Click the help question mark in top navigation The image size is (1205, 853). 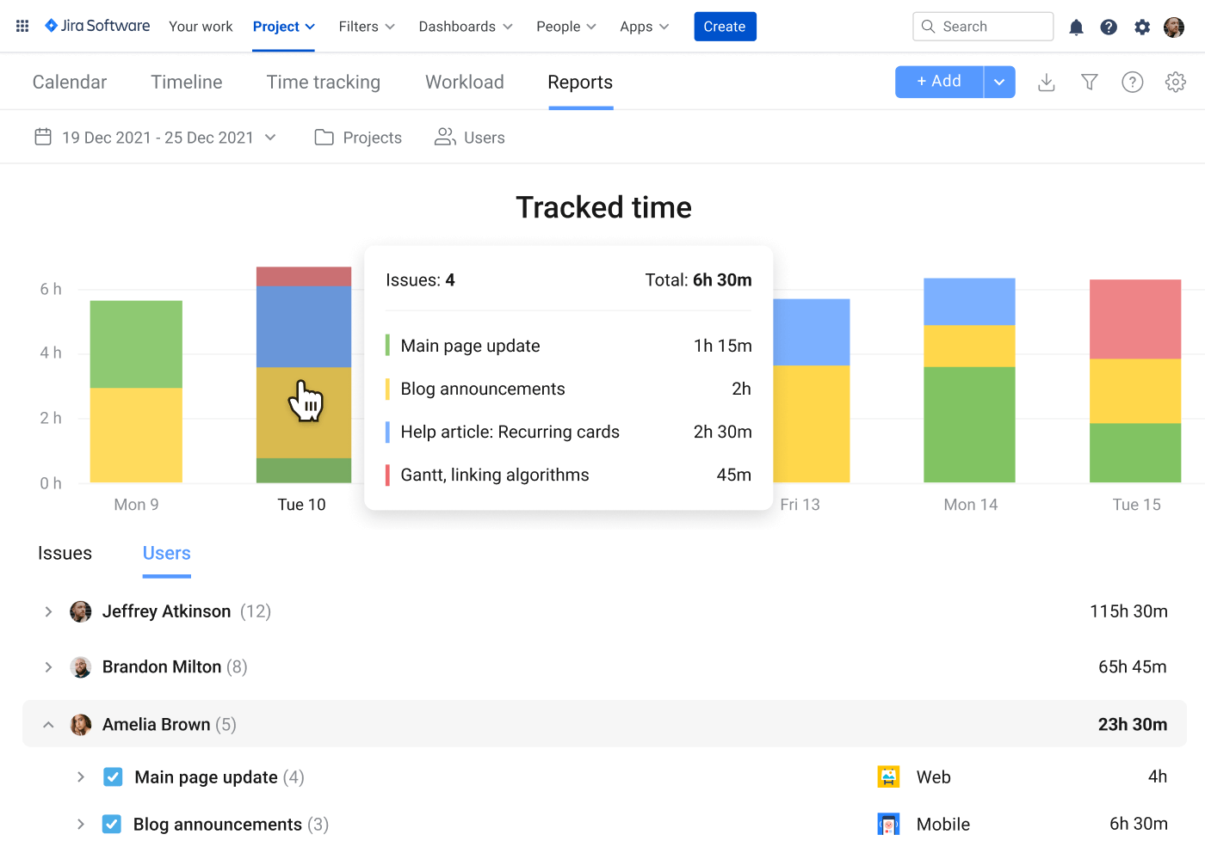coord(1109,28)
